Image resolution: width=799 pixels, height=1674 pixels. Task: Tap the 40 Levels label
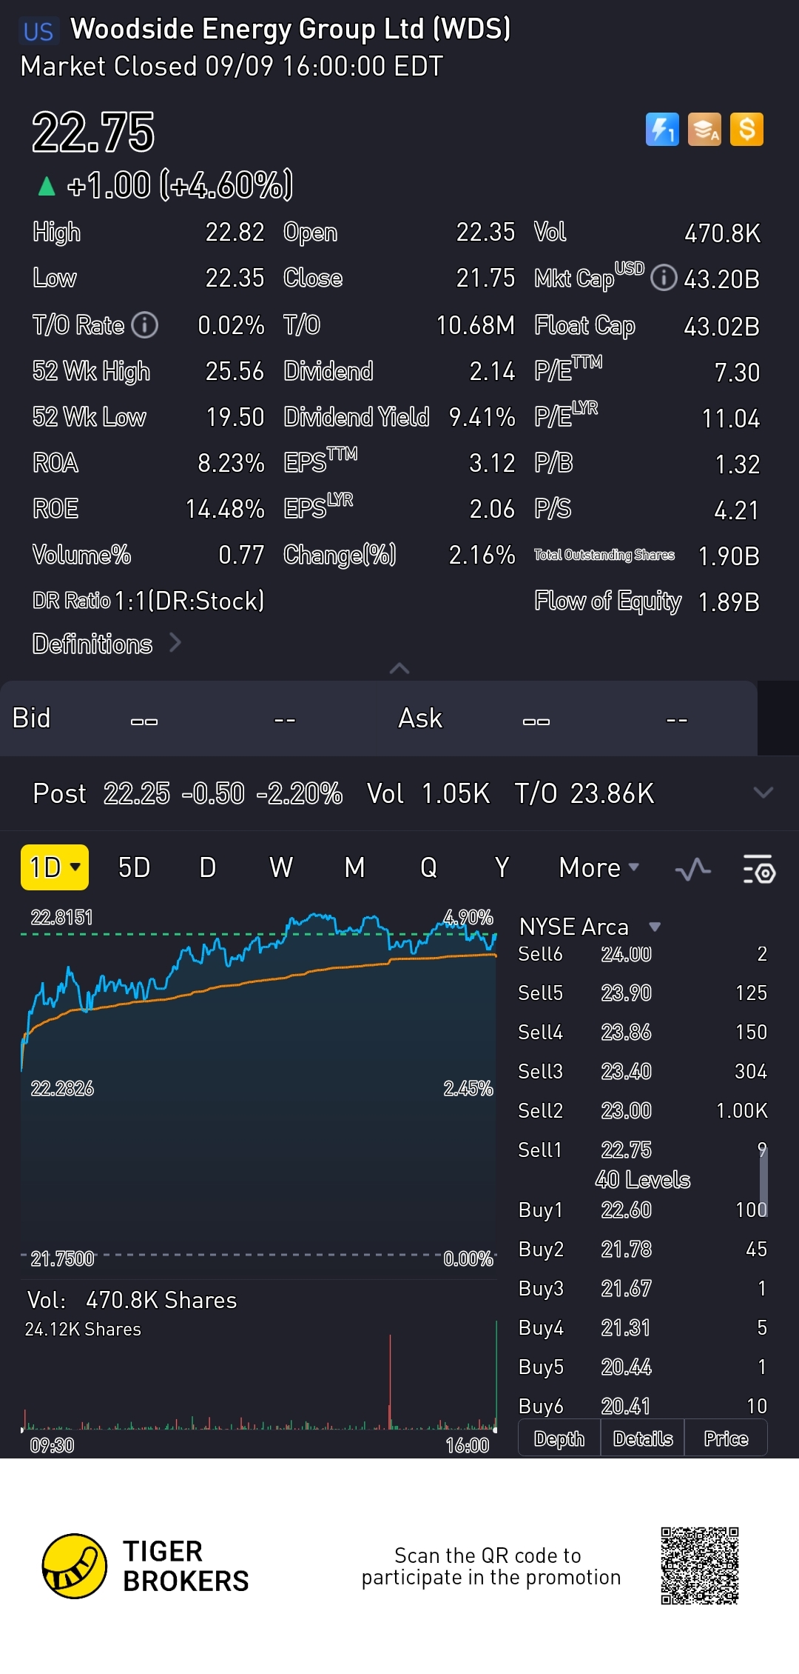(x=642, y=1179)
